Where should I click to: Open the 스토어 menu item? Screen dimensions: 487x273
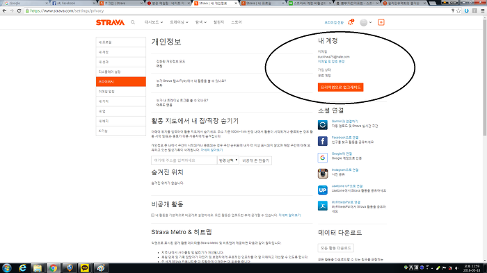[237, 22]
